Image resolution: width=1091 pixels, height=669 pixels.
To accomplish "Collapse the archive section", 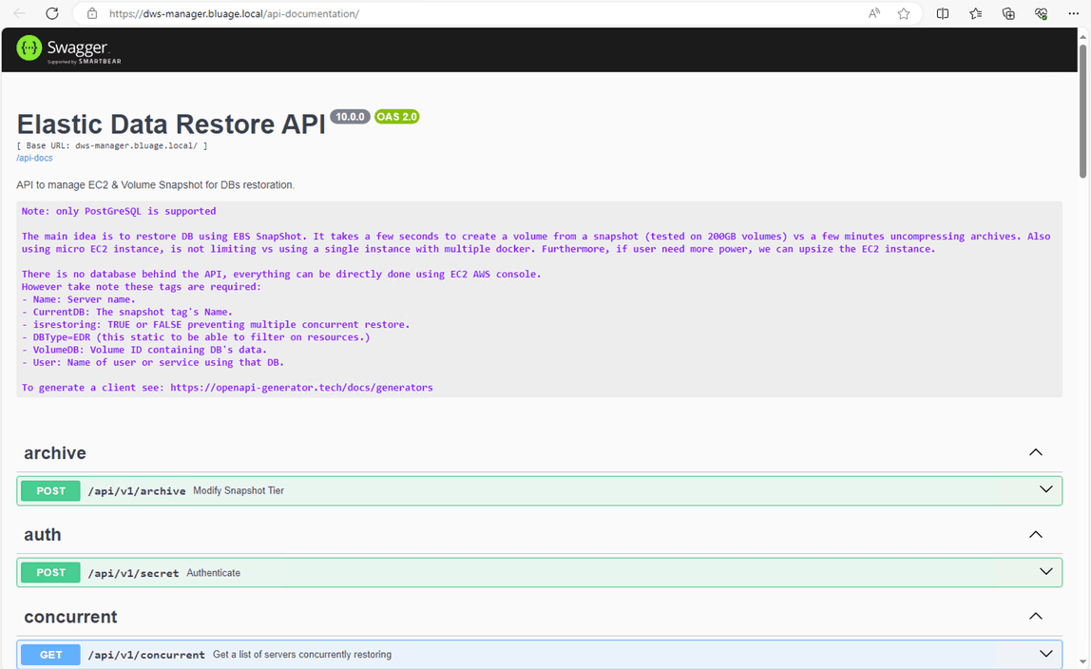I will [x=1035, y=452].
